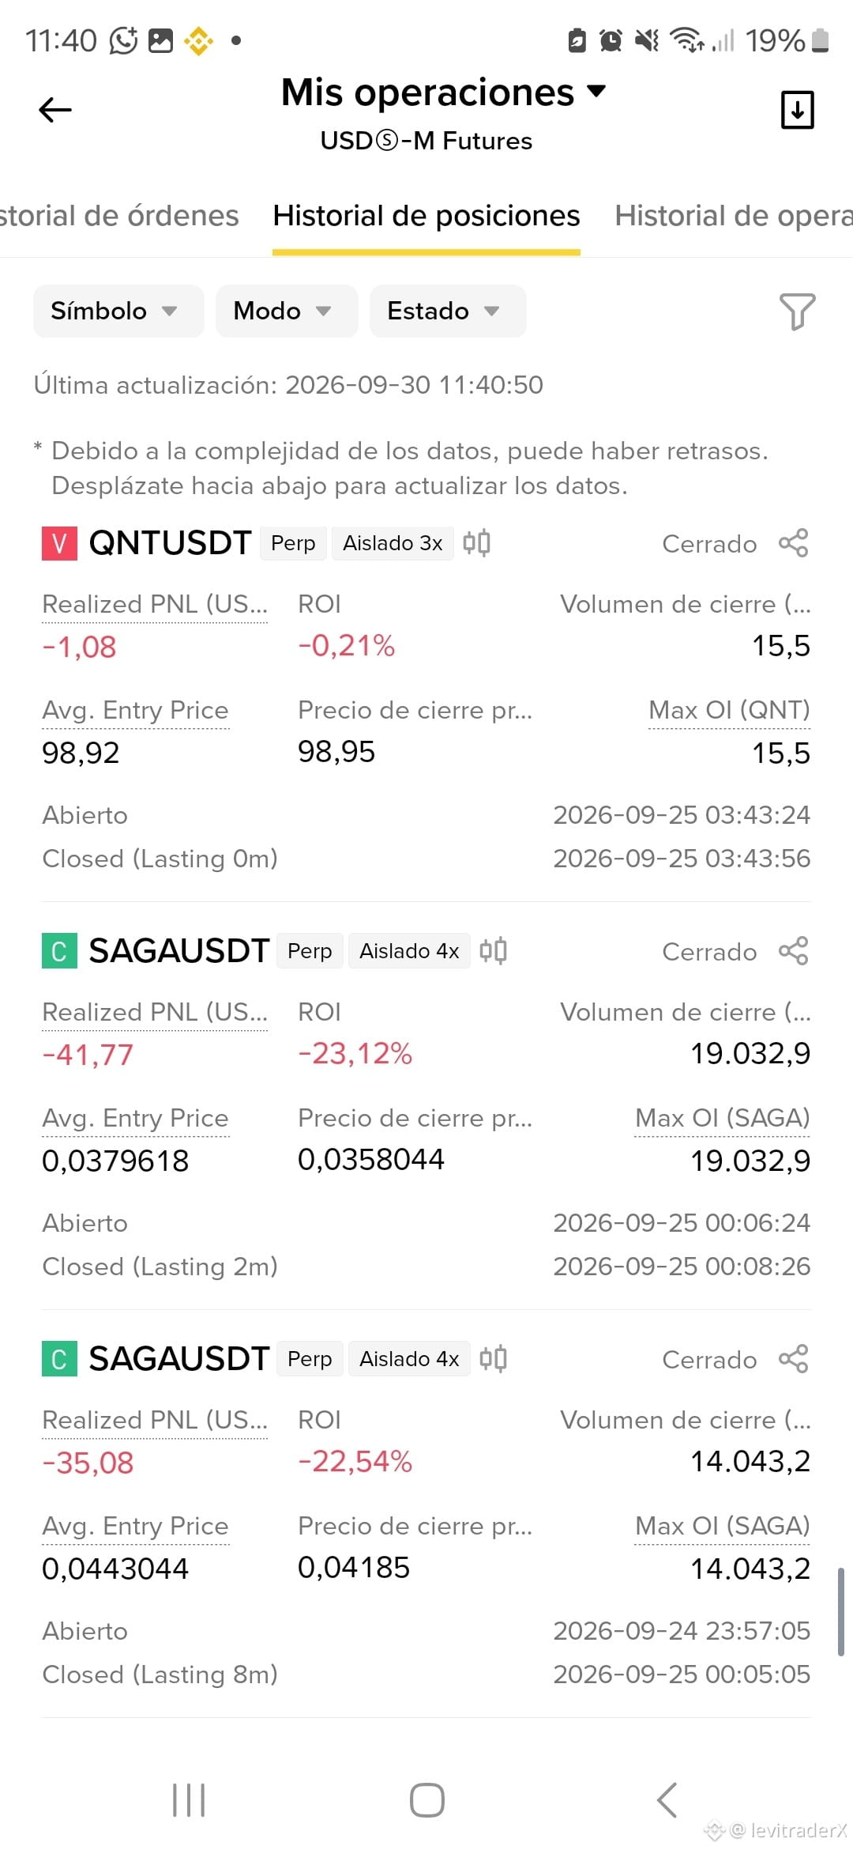Viewport: 853px width, 1850px height.
Task: Tap Realized PNL label on QNTUSDT
Action: point(155,604)
